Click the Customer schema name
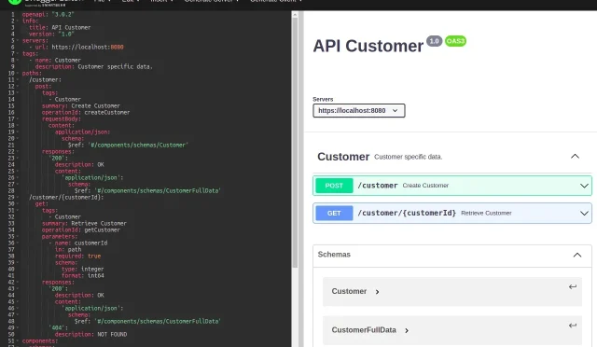Screen dimensions: 597x347 (x=349, y=291)
